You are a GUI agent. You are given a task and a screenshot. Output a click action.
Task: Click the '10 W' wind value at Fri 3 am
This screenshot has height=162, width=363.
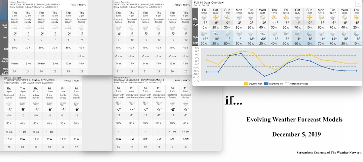118,139
